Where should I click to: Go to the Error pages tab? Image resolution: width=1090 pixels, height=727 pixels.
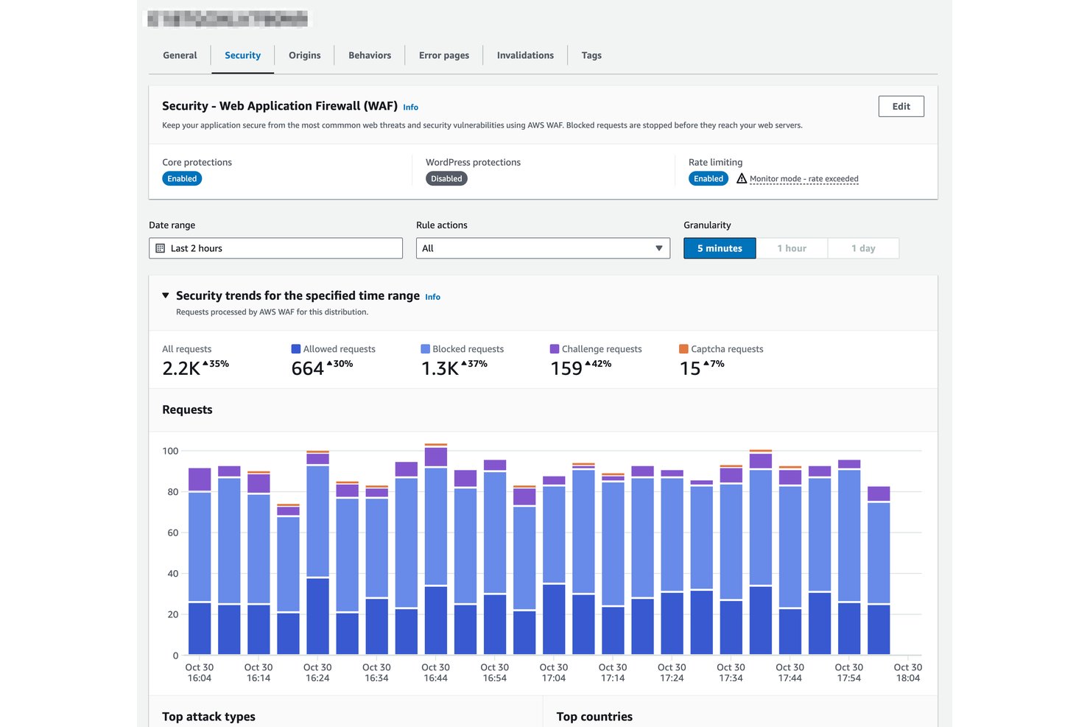pyautogui.click(x=444, y=55)
